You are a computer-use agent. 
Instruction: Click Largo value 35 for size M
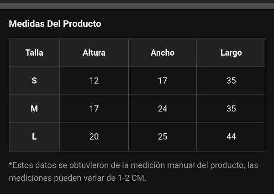click(x=231, y=109)
